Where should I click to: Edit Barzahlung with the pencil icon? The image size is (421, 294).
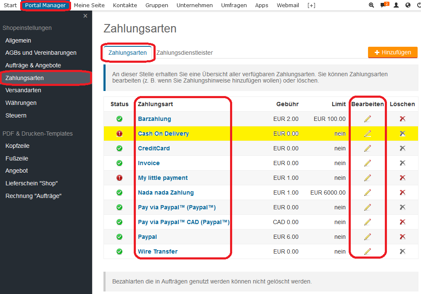pos(368,119)
